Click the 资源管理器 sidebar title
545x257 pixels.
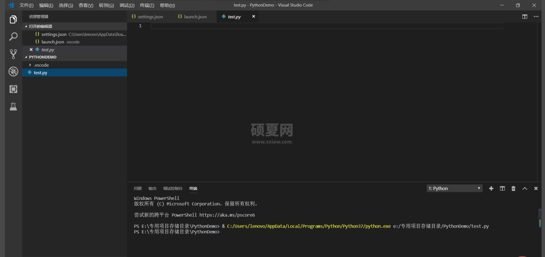click(38, 17)
